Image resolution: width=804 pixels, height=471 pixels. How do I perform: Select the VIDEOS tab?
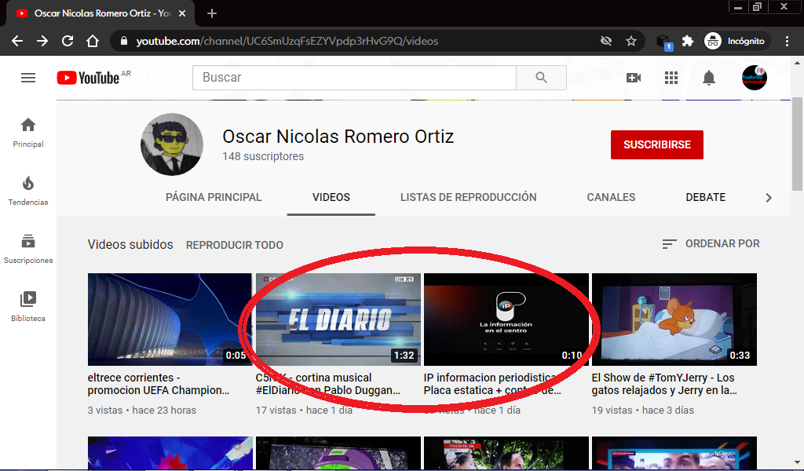point(331,197)
